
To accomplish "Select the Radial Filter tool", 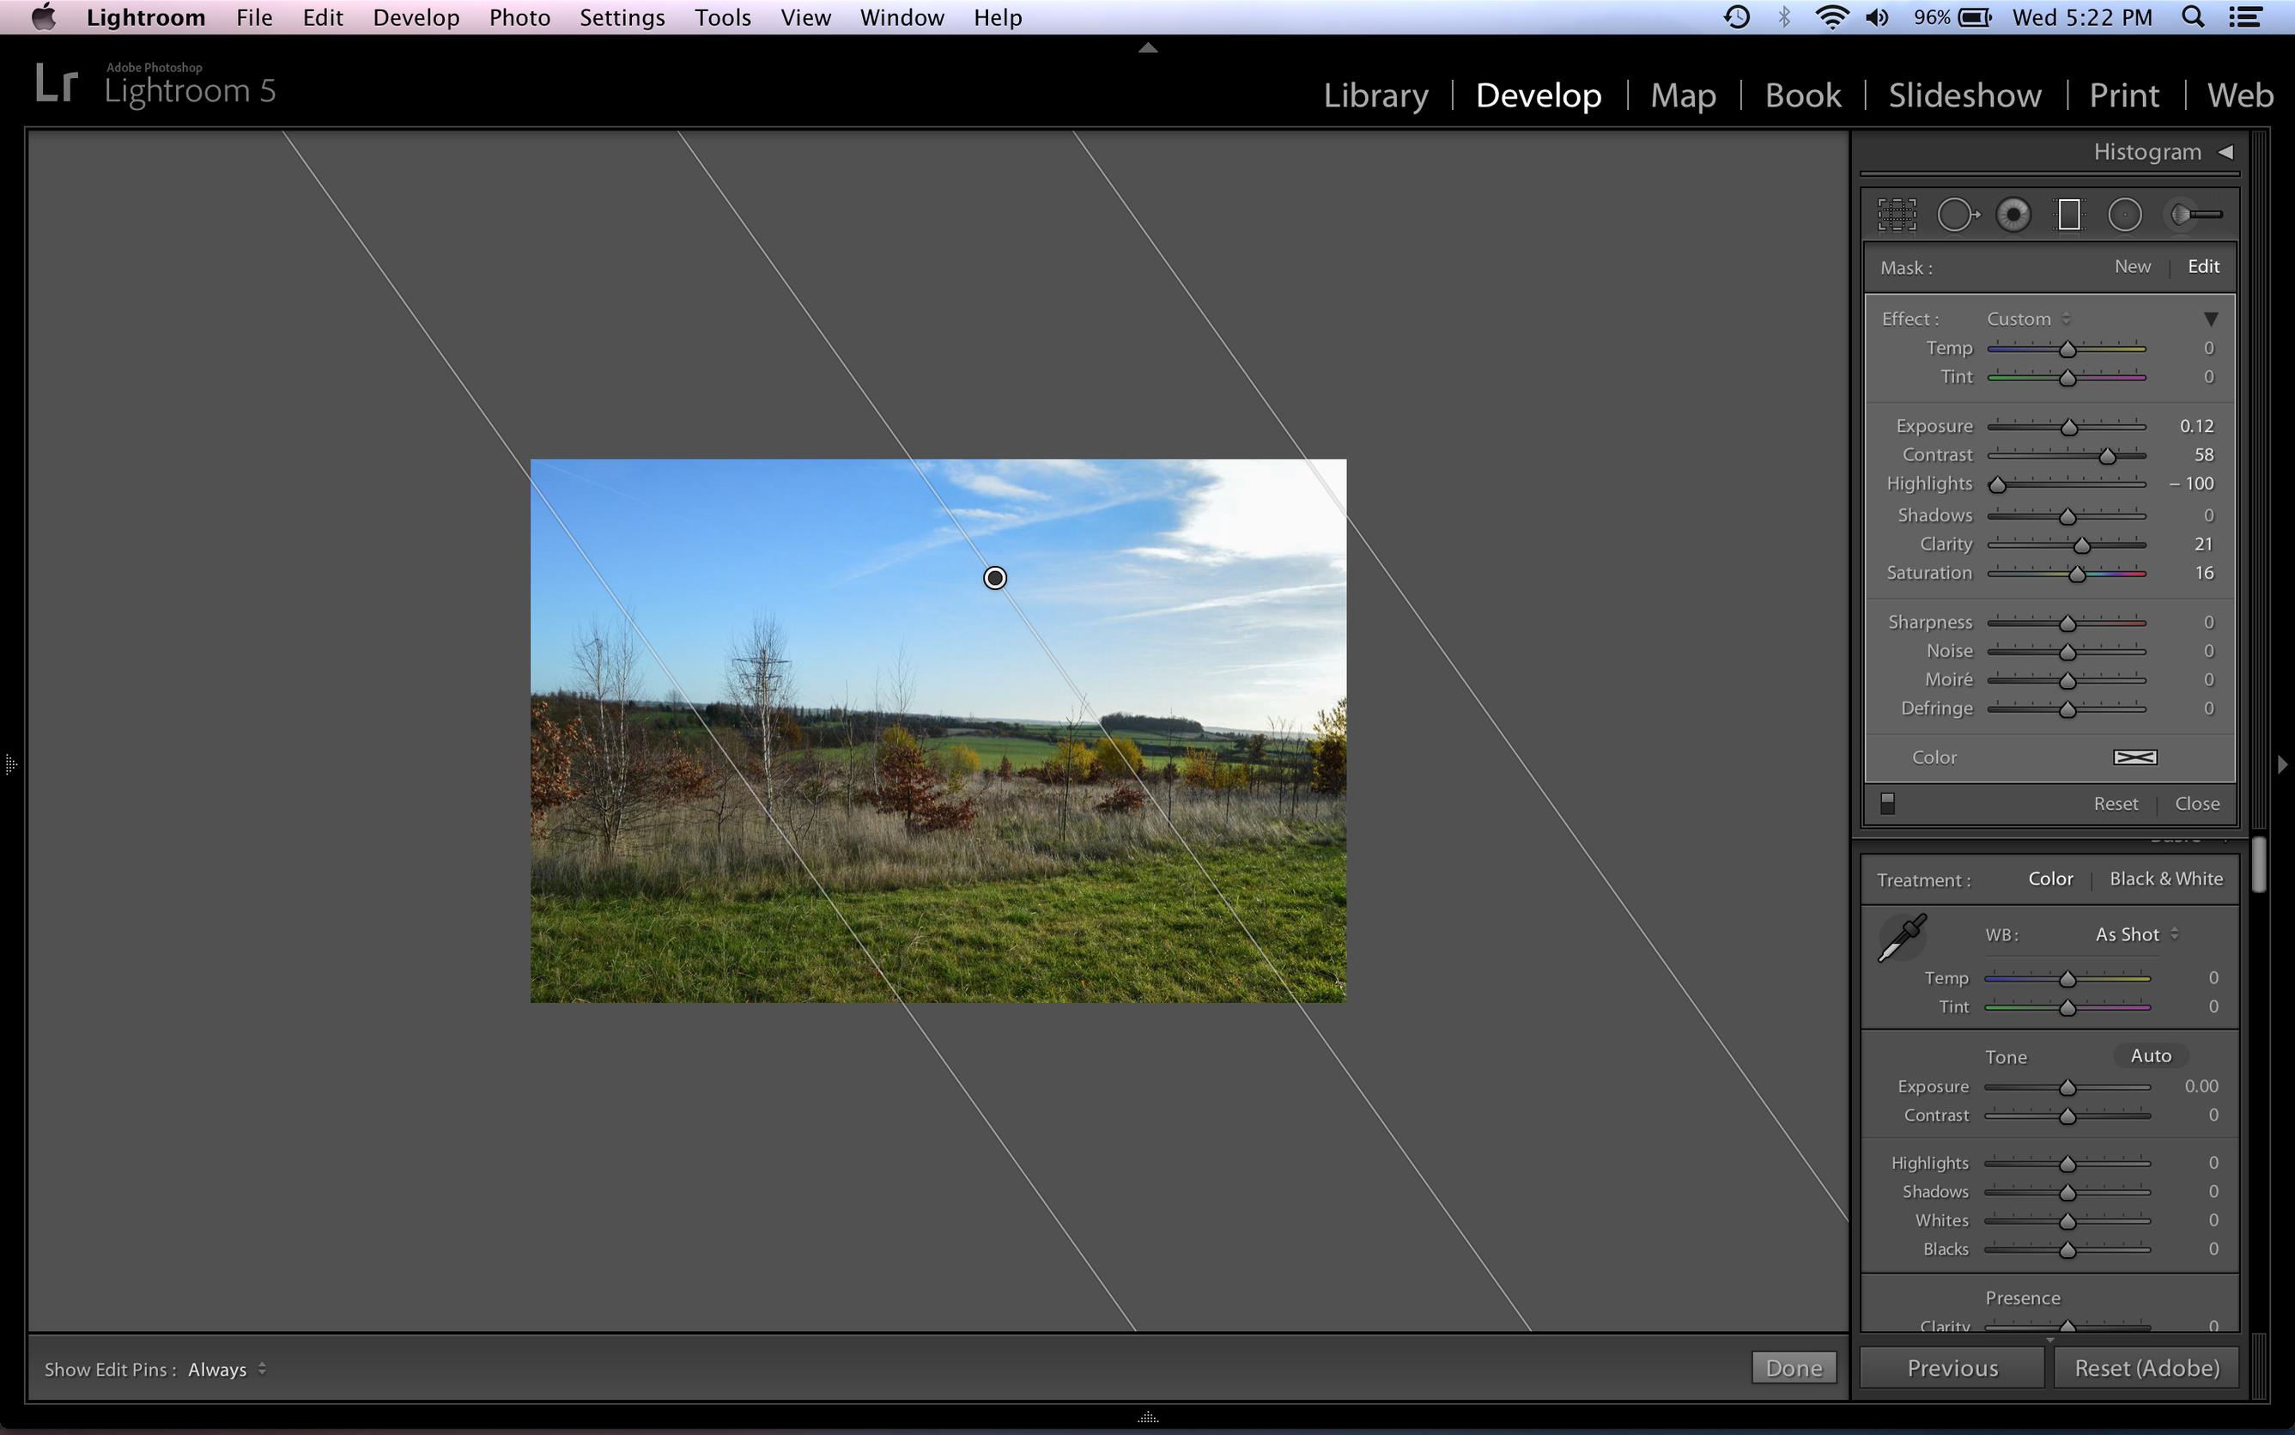I will point(2124,215).
